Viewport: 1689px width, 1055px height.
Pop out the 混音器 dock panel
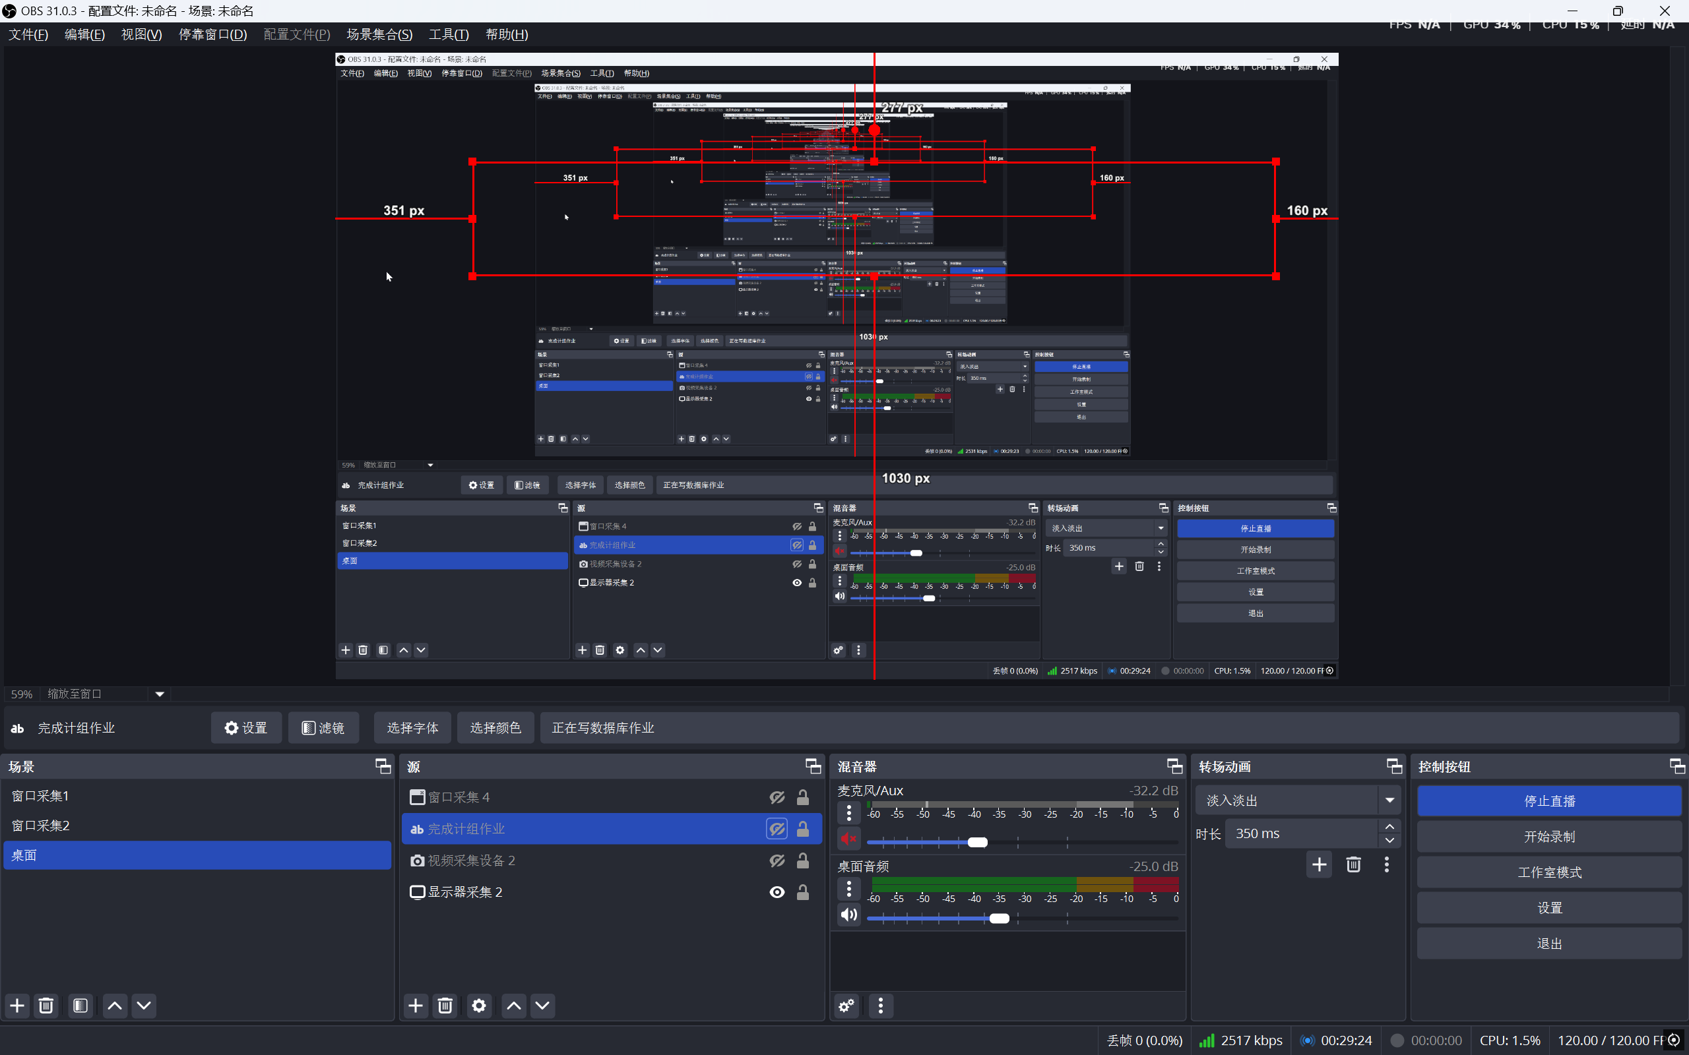click(x=1174, y=766)
